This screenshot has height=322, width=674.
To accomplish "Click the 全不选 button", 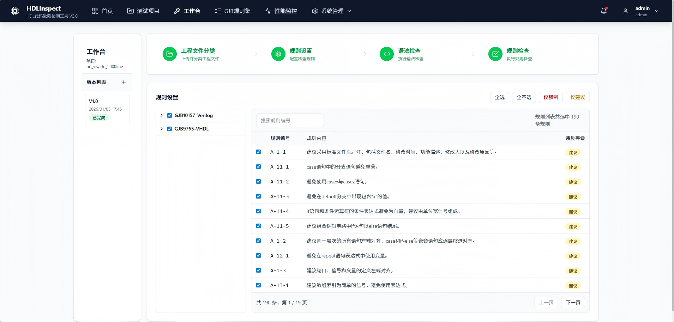I will 524,97.
